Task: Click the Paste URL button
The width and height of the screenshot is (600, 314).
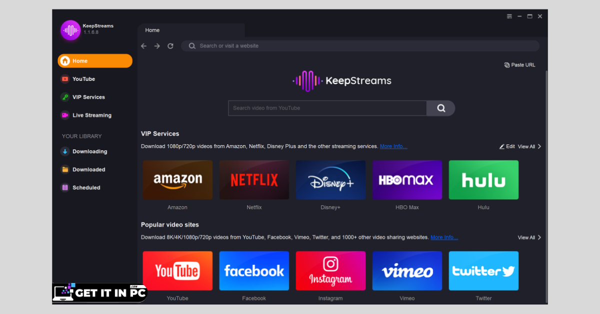Action: tap(520, 65)
